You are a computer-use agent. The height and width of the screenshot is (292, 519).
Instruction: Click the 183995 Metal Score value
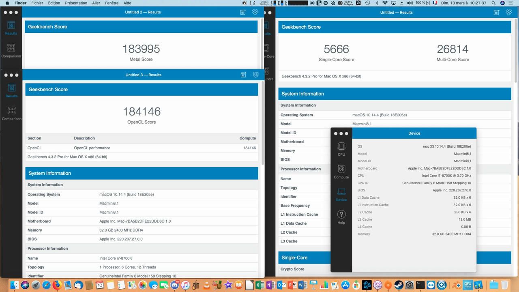[x=141, y=49]
